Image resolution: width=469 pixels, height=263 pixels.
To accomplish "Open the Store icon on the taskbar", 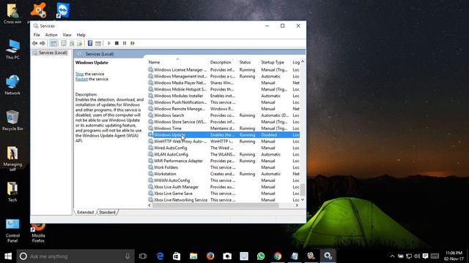I will (177, 256).
